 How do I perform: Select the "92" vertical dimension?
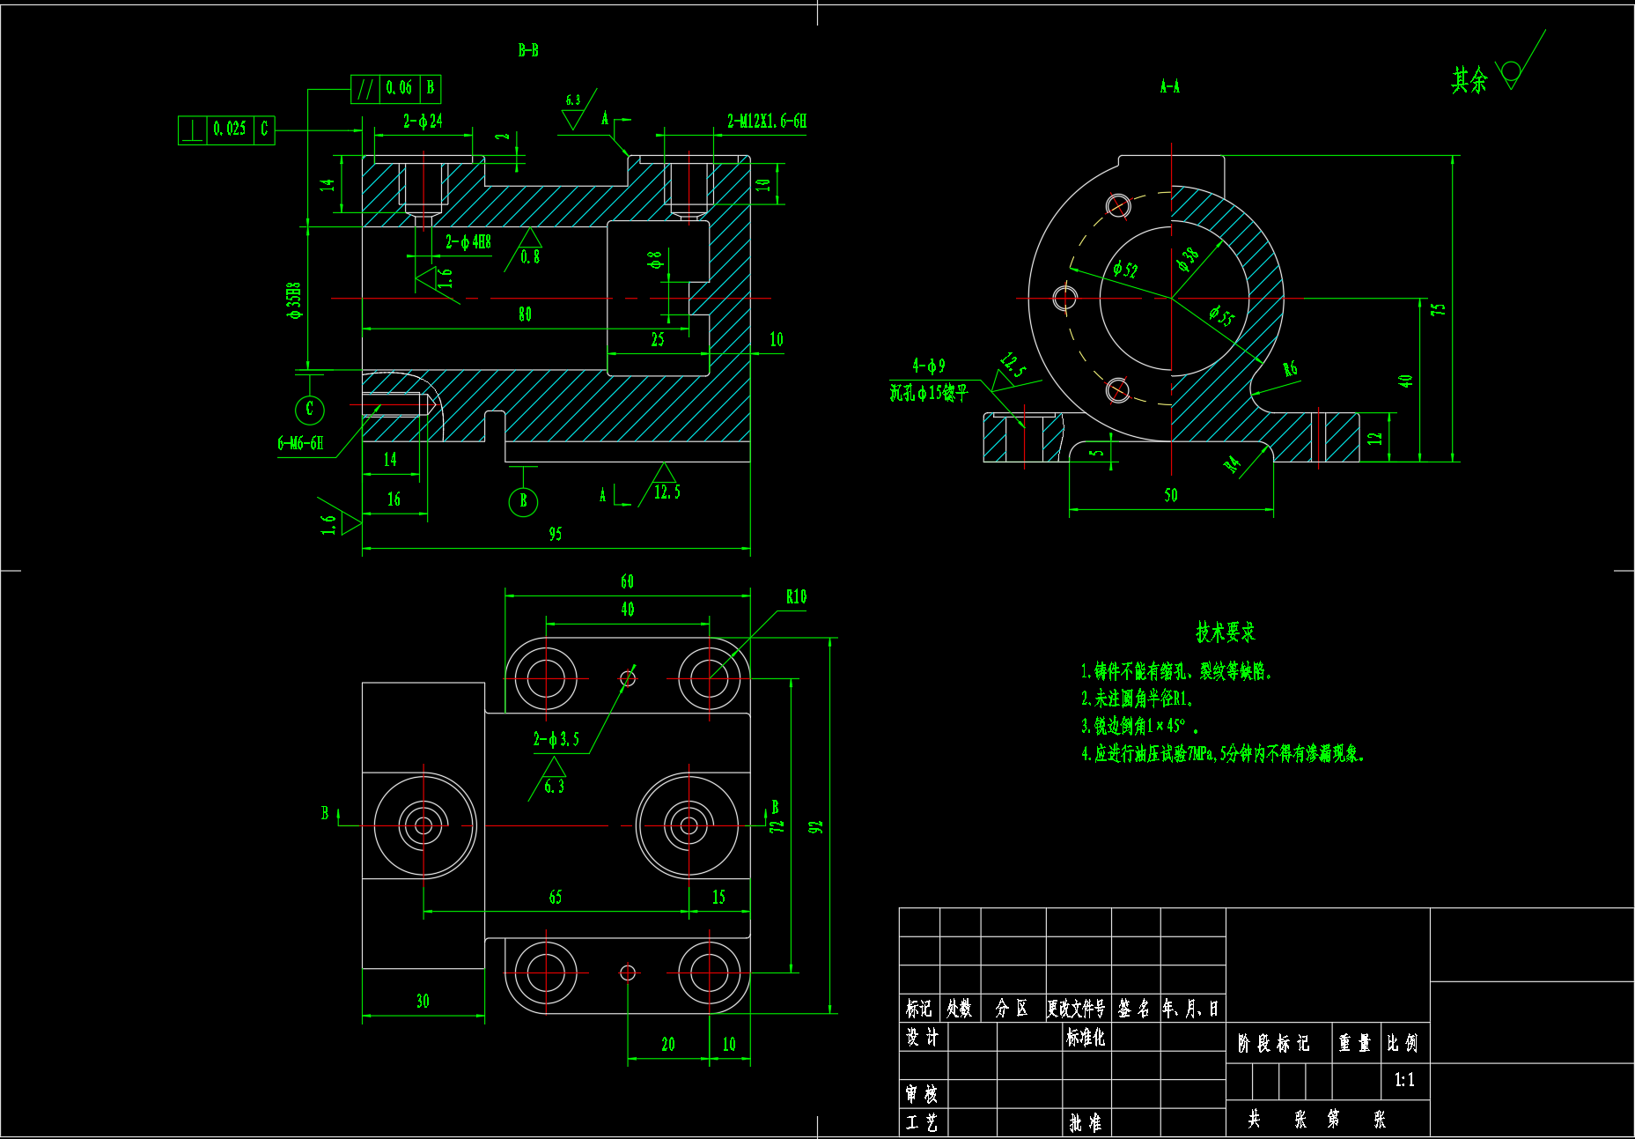[x=816, y=827]
